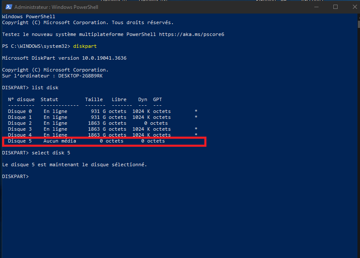Image resolution: width=360 pixels, height=258 pixels.
Task: Click the 'N° disque' column header
Action: pyautogui.click(x=21, y=99)
